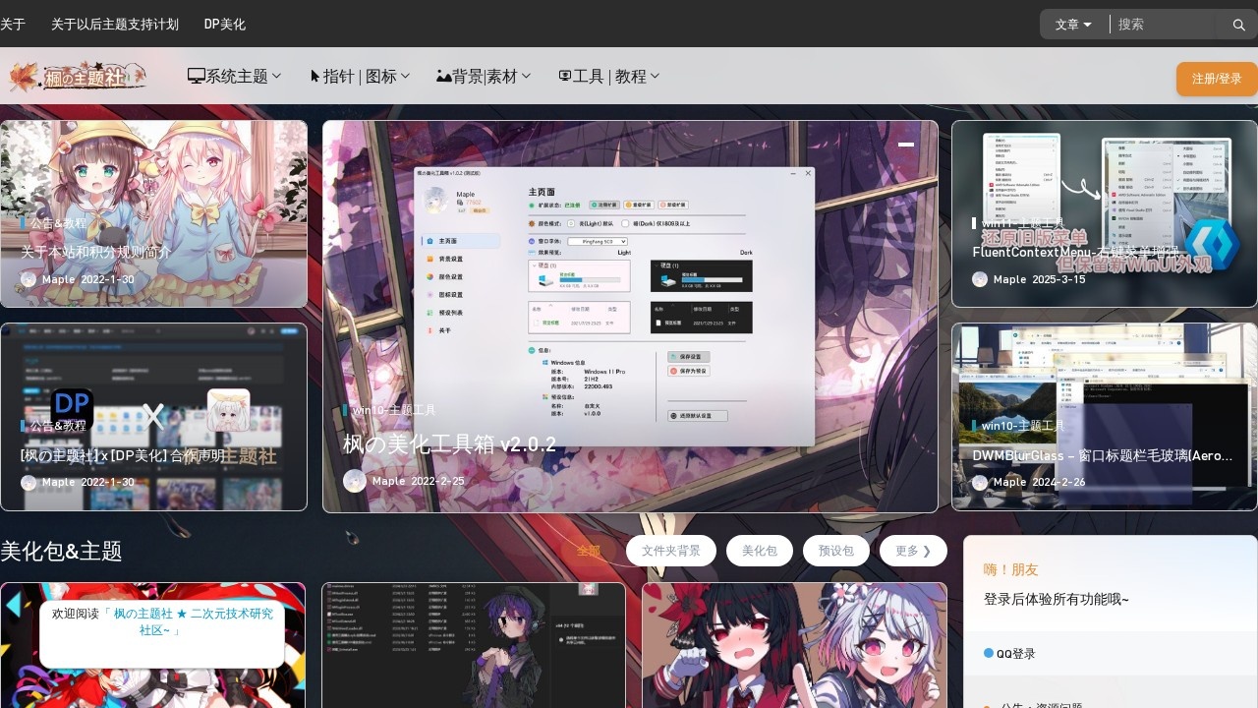
Task: Click the icon beside 工具 | 教程
Action: click(x=565, y=76)
